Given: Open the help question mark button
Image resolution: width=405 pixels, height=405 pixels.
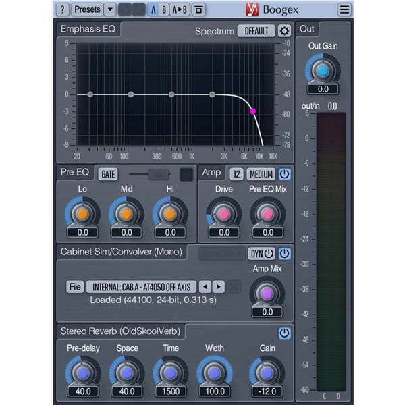Looking at the screenshot, I should [62, 10].
